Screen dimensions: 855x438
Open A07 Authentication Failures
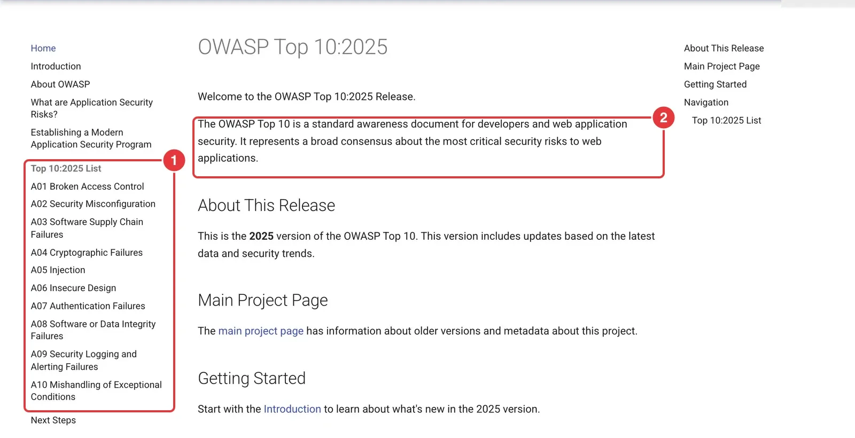88,306
